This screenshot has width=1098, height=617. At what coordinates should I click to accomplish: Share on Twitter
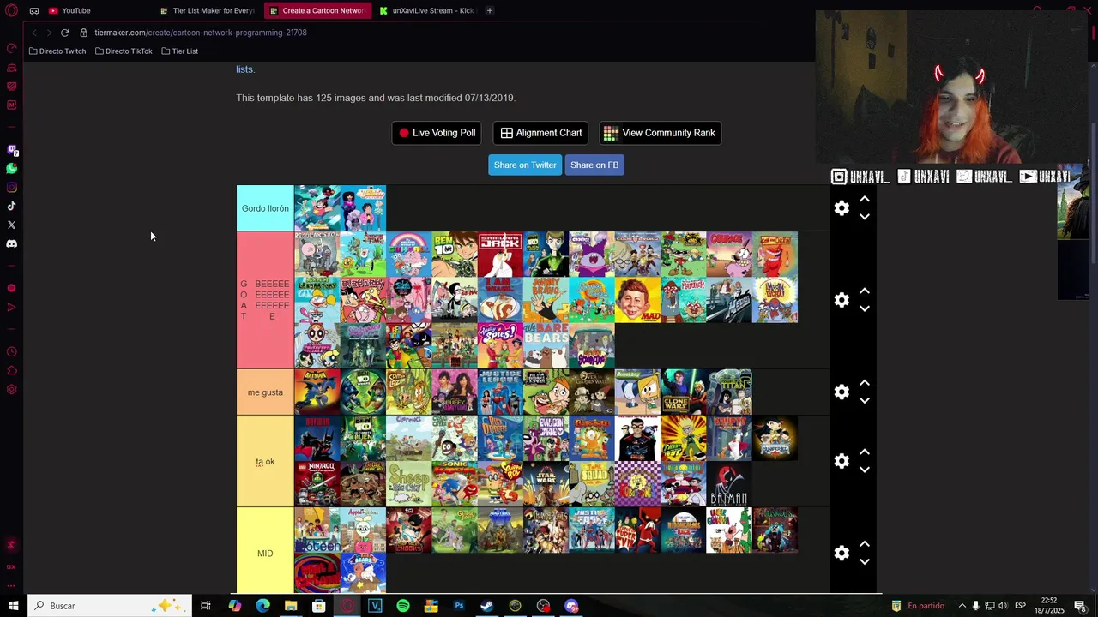pyautogui.click(x=525, y=165)
